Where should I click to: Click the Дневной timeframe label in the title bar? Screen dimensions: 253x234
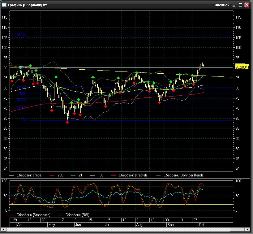coord(222,5)
